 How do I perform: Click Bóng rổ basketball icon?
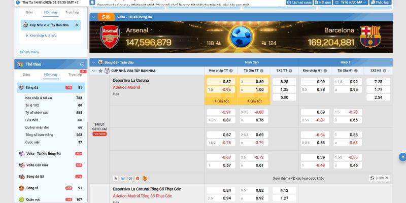[x=21, y=188]
